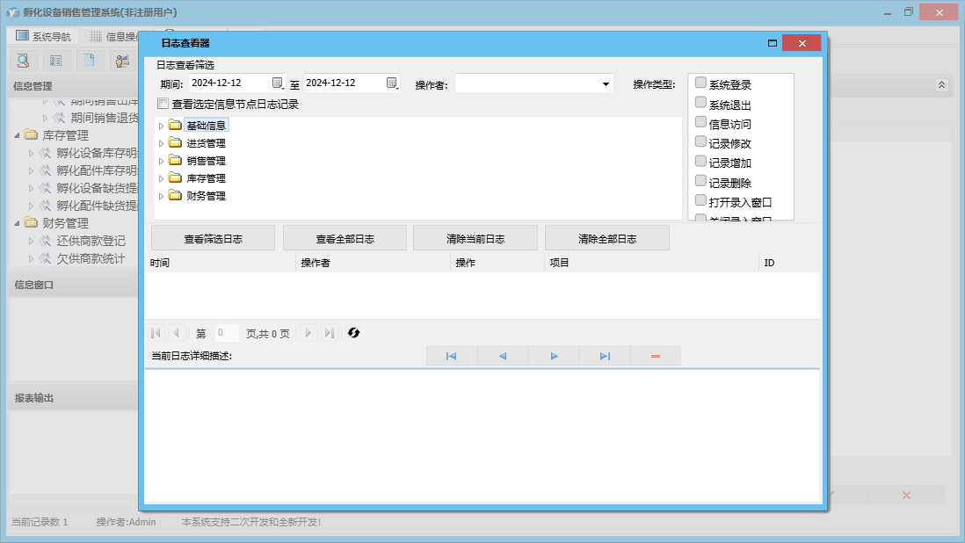Close the 日志查看器 dialog
The image size is (965, 543).
tap(802, 43)
